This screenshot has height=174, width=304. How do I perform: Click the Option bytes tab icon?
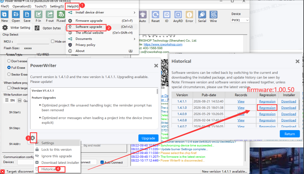(37, 28)
